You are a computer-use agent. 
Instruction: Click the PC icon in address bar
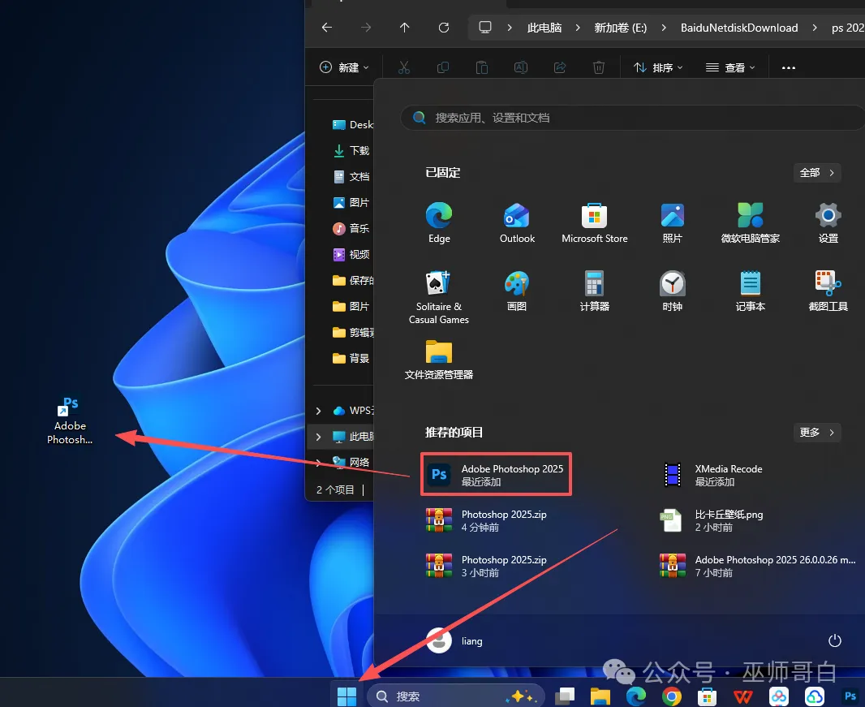485,28
